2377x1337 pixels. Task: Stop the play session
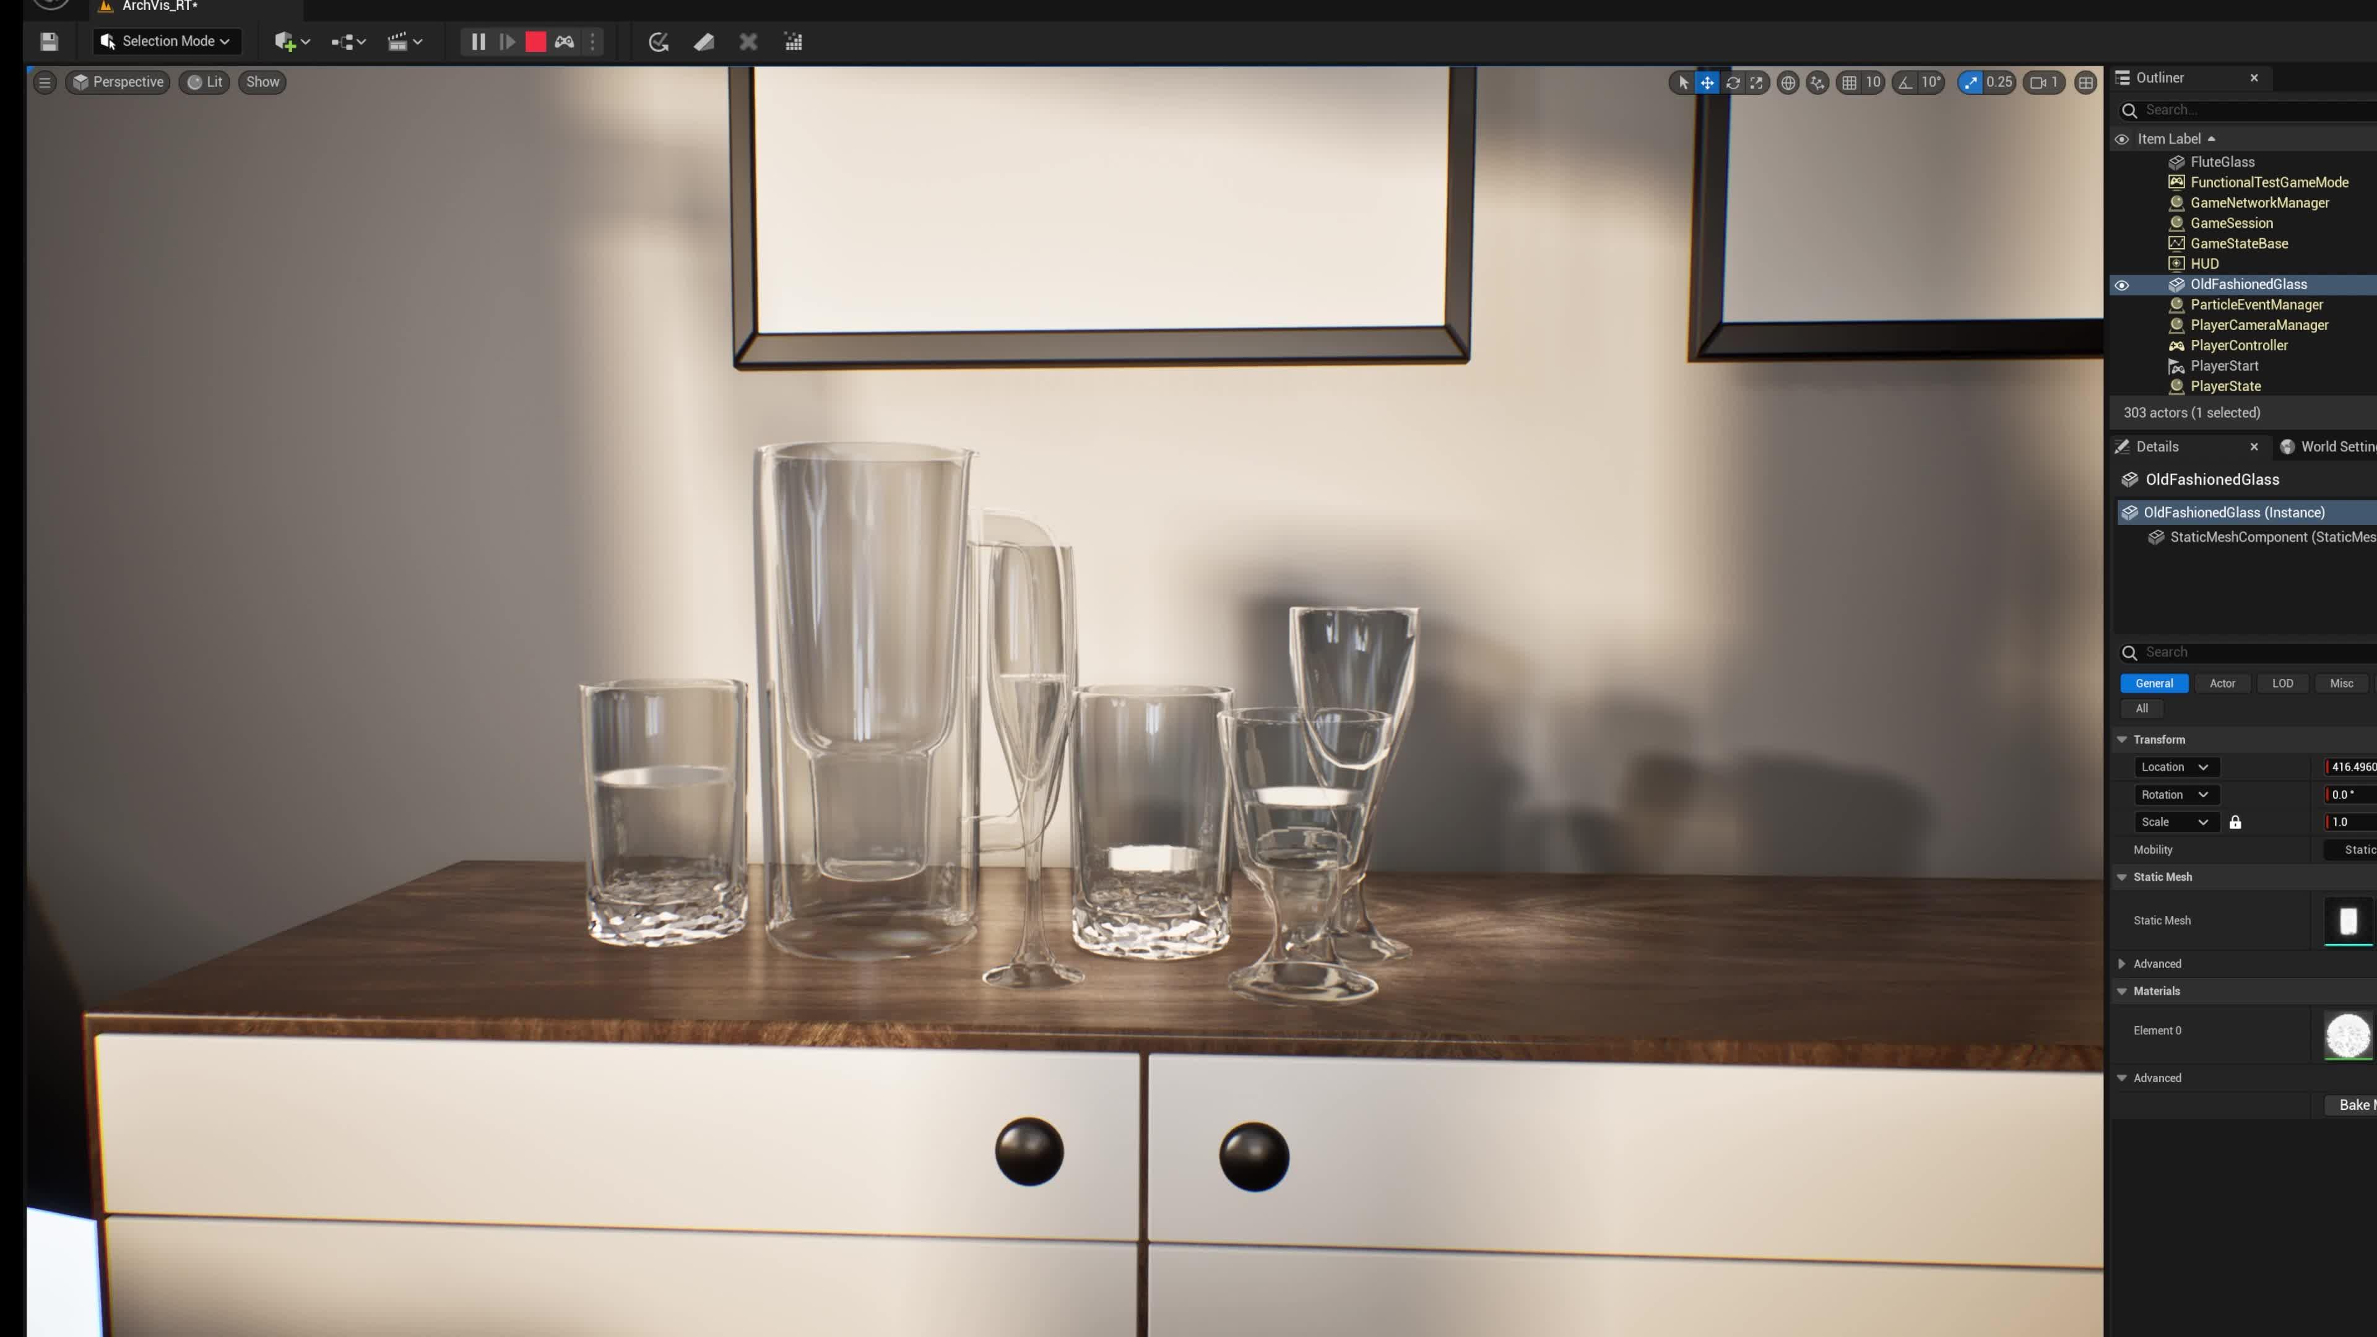(535, 41)
